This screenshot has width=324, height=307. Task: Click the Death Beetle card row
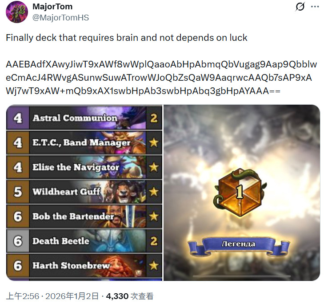click(84, 240)
